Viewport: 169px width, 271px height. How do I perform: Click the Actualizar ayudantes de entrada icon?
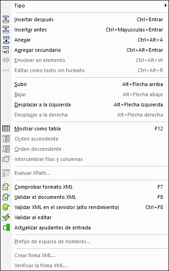[6, 228]
